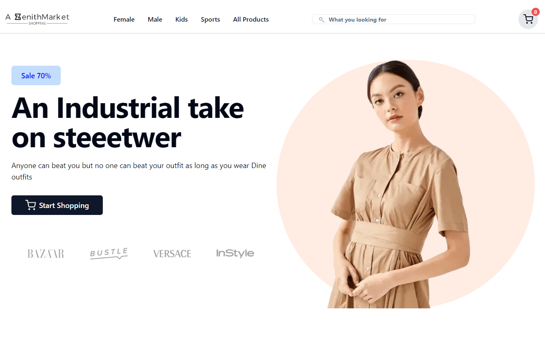Click the InStyle brand logo
This screenshot has height=363, width=545.
pyautogui.click(x=235, y=253)
